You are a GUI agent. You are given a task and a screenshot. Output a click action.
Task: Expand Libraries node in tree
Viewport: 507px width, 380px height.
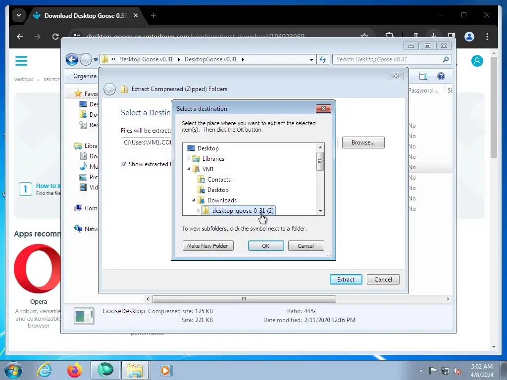coord(189,159)
